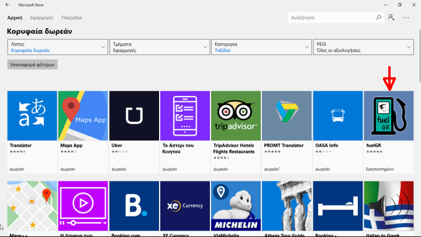Click the PROMT Translator title text
421x237 pixels.
(284, 145)
